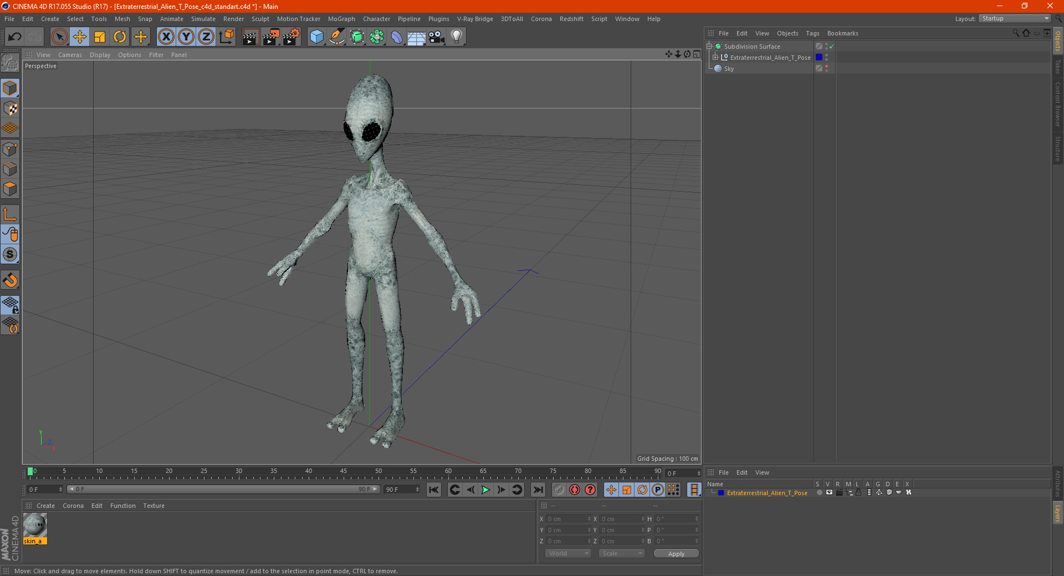Toggle Sky object visibility dots

point(826,68)
